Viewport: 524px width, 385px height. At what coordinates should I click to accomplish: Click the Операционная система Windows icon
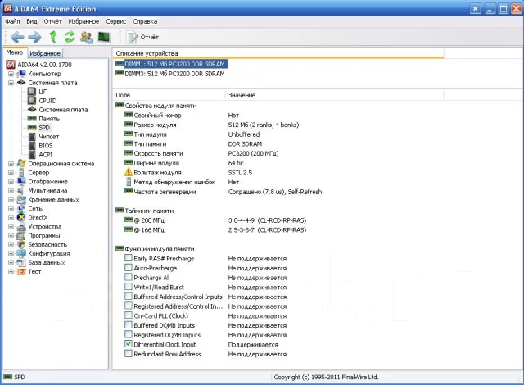tap(21, 164)
